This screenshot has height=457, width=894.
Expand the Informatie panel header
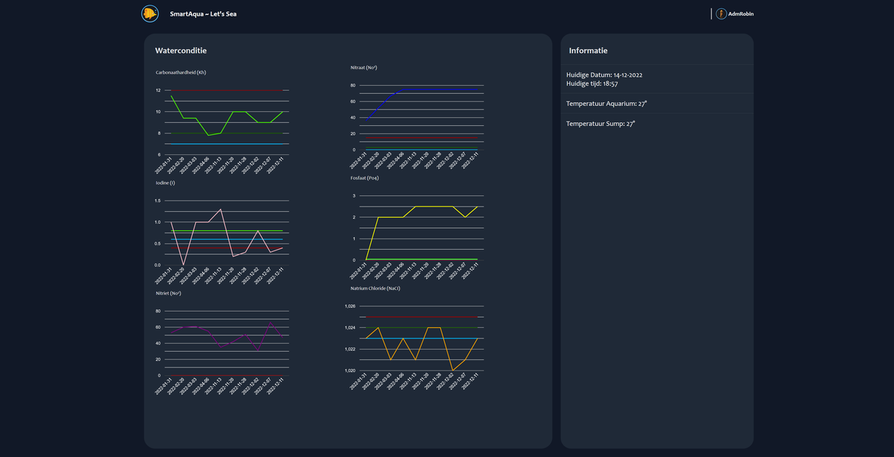click(588, 50)
